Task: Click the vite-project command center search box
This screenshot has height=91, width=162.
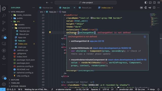Action: [86, 3]
